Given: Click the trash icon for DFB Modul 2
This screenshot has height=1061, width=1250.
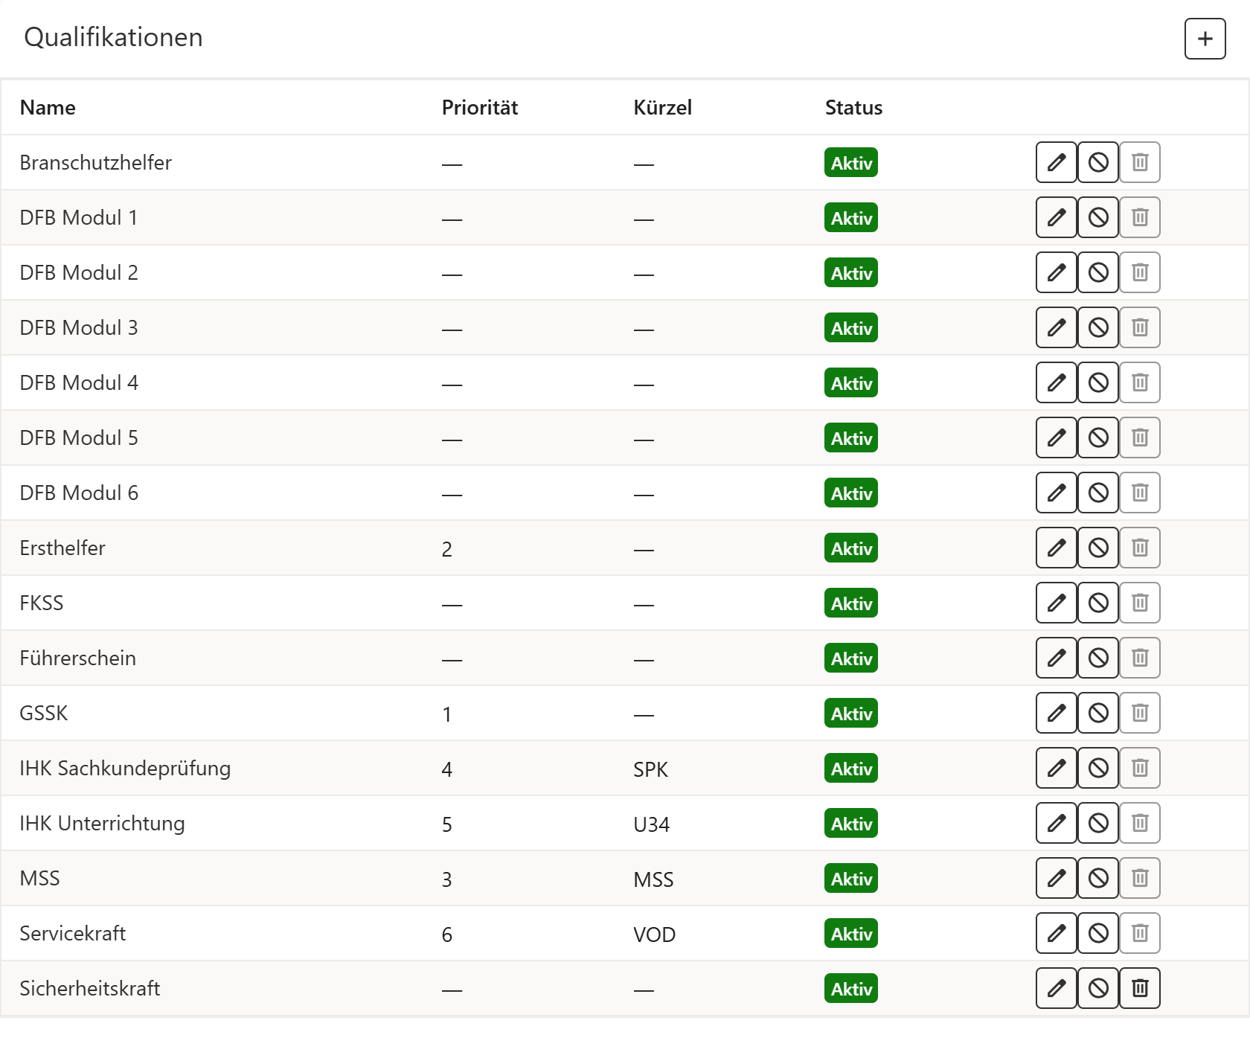Looking at the screenshot, I should click(x=1139, y=272).
